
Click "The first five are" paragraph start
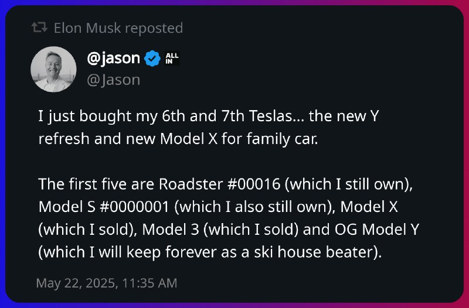96,184
